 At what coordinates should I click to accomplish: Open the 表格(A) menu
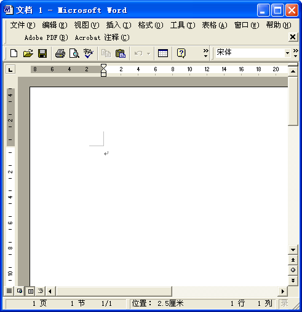click(215, 25)
